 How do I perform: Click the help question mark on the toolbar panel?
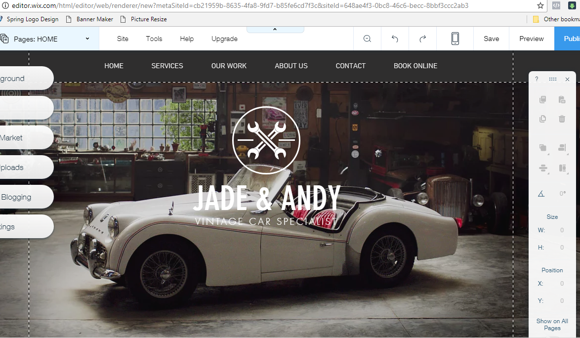click(537, 79)
